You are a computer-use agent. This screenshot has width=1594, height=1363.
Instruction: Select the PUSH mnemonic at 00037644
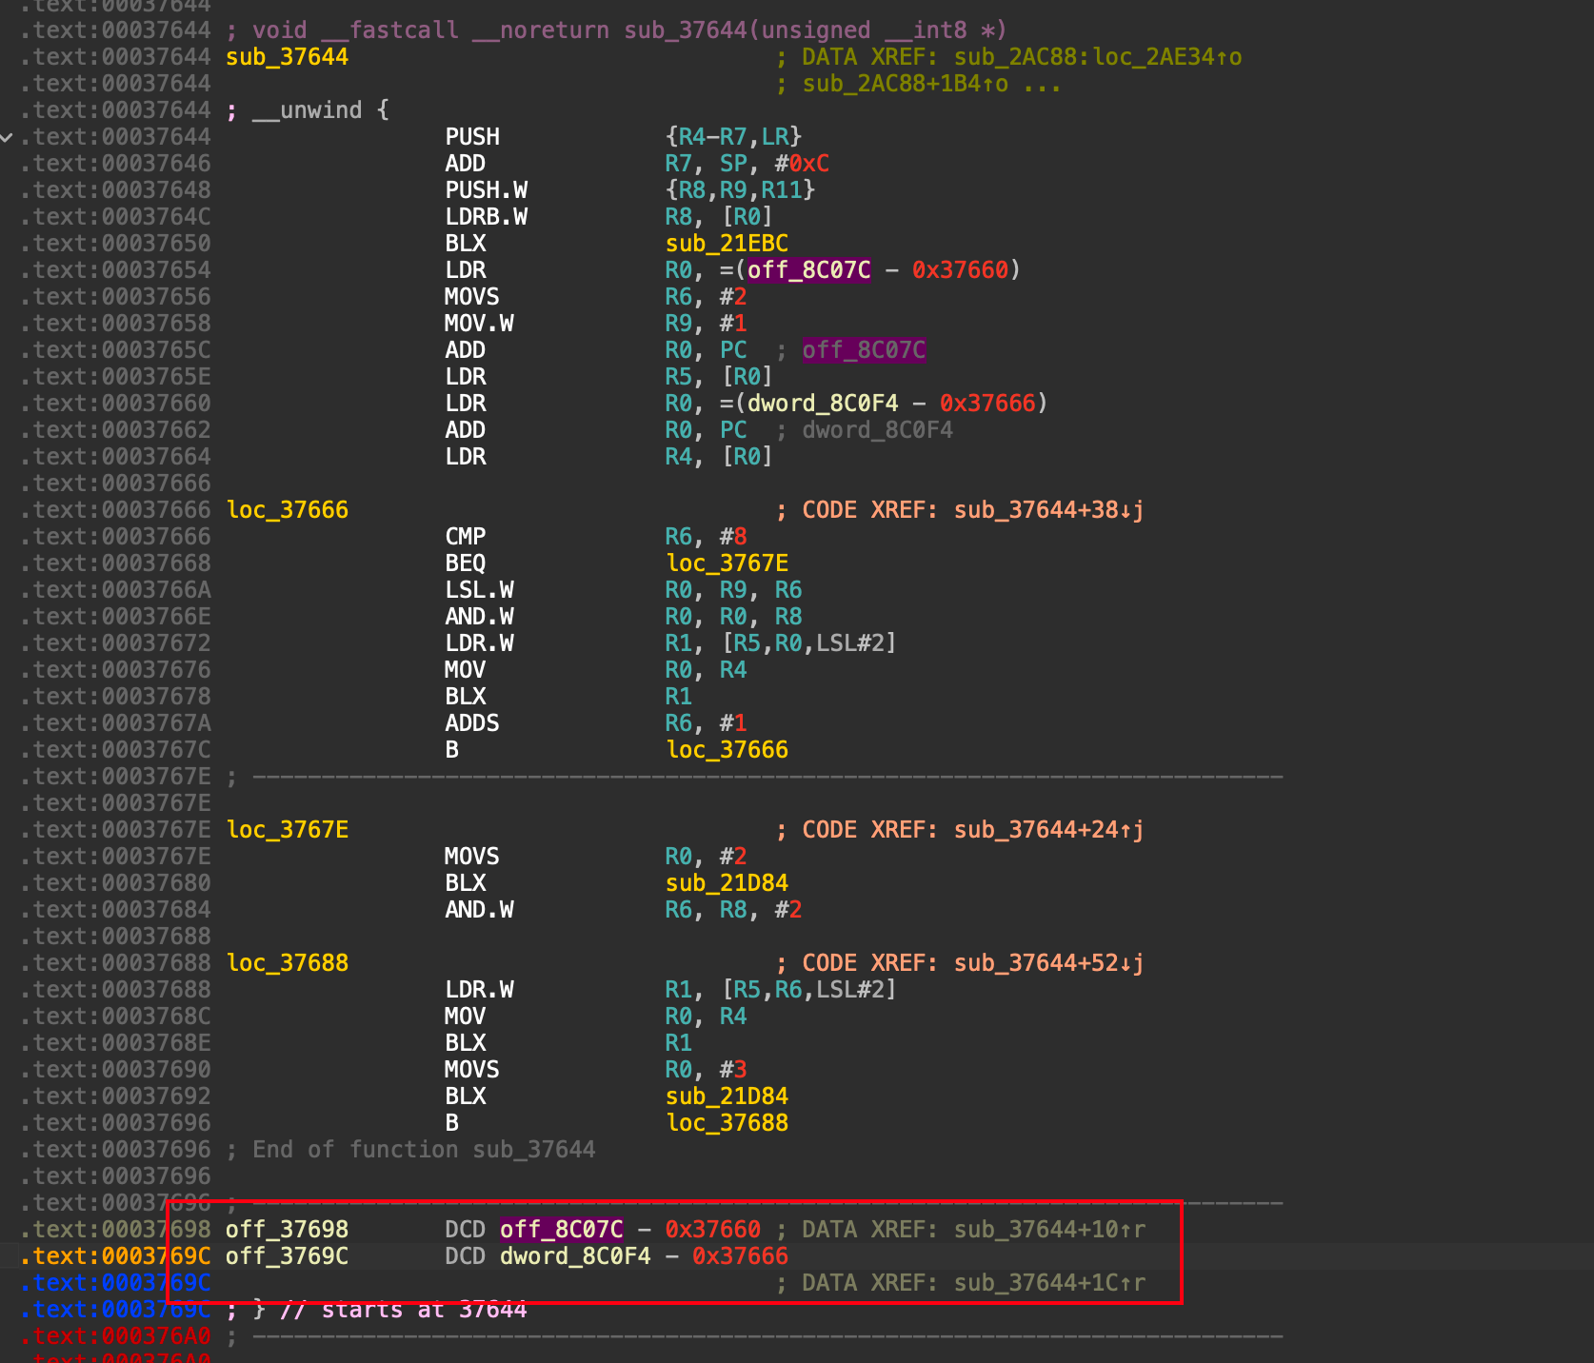pos(472,137)
